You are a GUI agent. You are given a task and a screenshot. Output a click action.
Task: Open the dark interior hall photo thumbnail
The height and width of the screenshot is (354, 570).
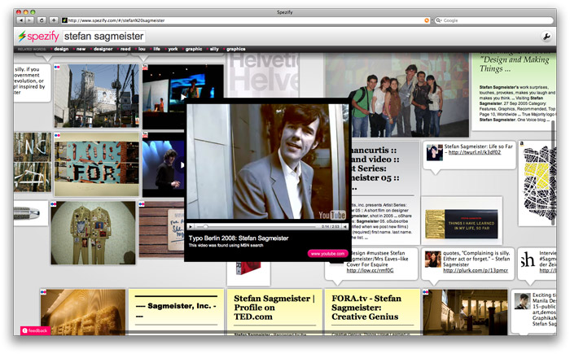pyautogui.click(x=465, y=312)
